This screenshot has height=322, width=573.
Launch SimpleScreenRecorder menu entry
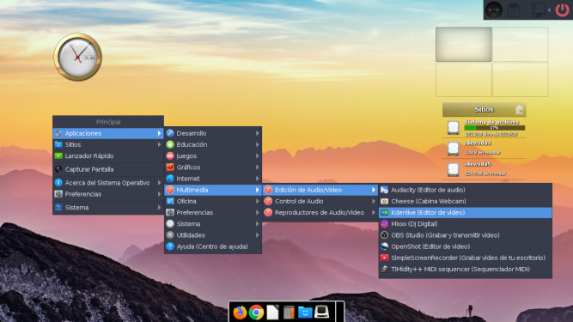(x=466, y=258)
